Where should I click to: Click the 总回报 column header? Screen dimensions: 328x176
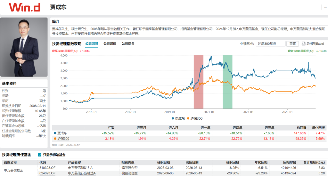301,127
